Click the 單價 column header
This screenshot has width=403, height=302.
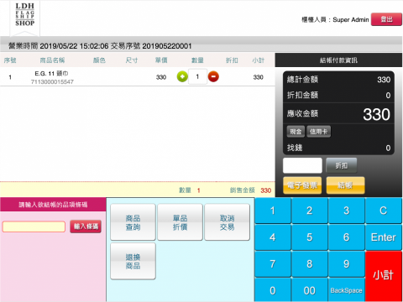(161, 60)
